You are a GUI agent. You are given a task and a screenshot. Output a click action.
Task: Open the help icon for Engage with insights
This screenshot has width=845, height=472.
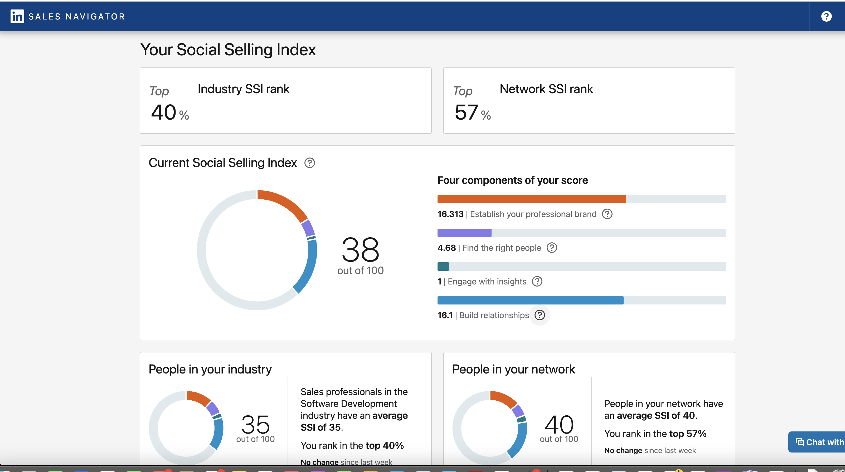[x=537, y=282]
